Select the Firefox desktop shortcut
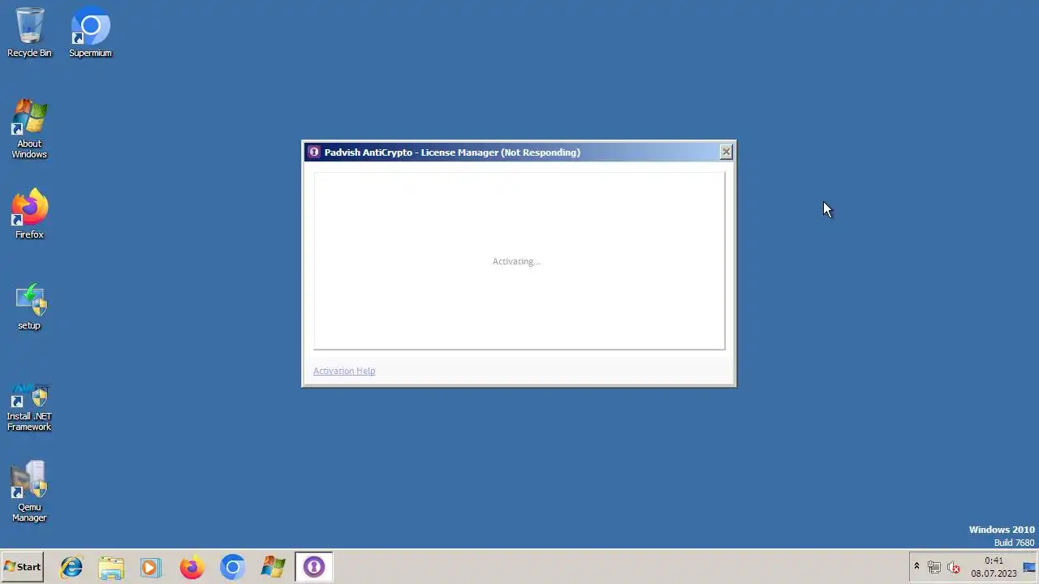 tap(29, 214)
